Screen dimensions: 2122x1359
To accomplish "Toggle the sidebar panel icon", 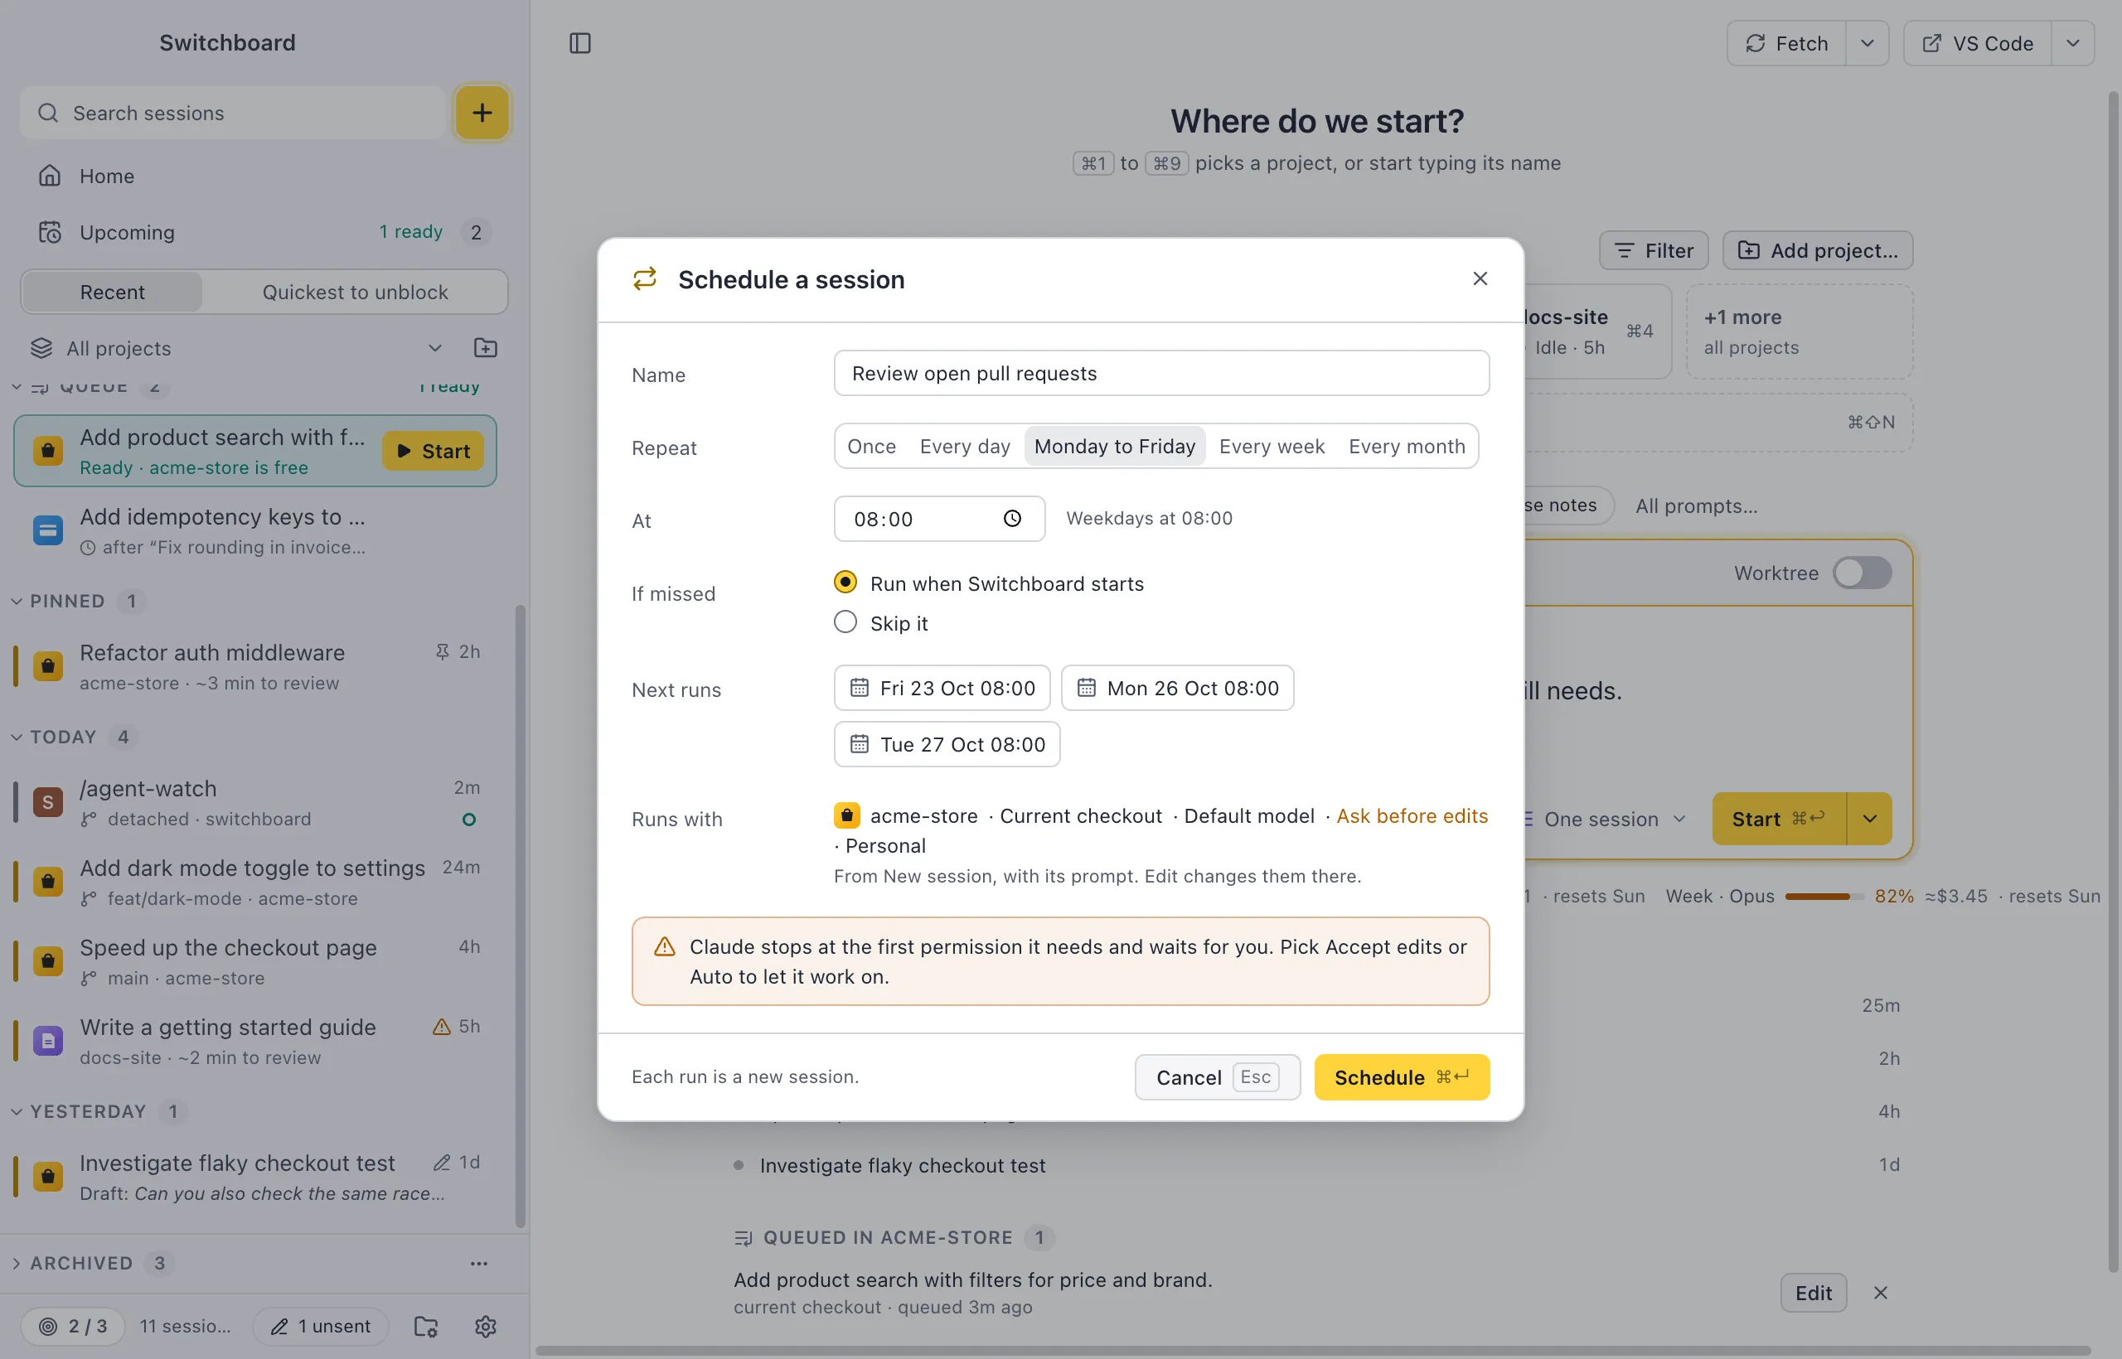I will tap(580, 43).
